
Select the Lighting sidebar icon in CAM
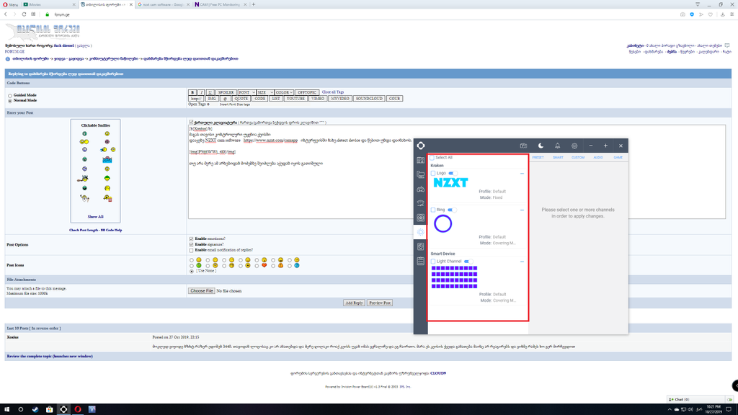click(x=421, y=232)
